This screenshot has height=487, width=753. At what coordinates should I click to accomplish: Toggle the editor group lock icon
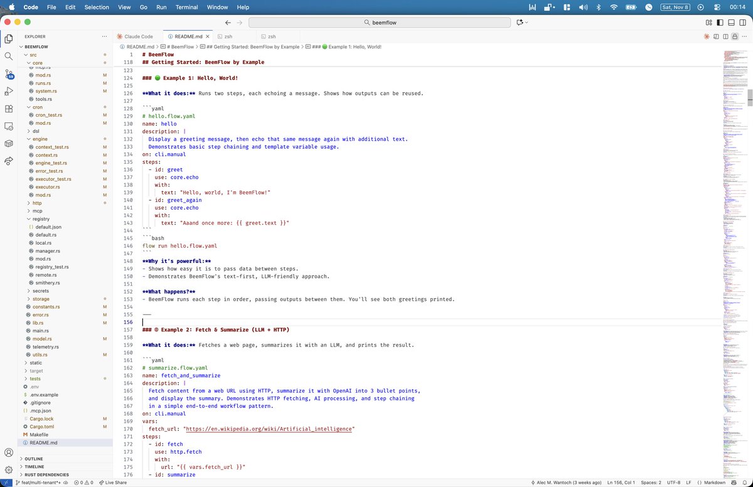point(734,36)
